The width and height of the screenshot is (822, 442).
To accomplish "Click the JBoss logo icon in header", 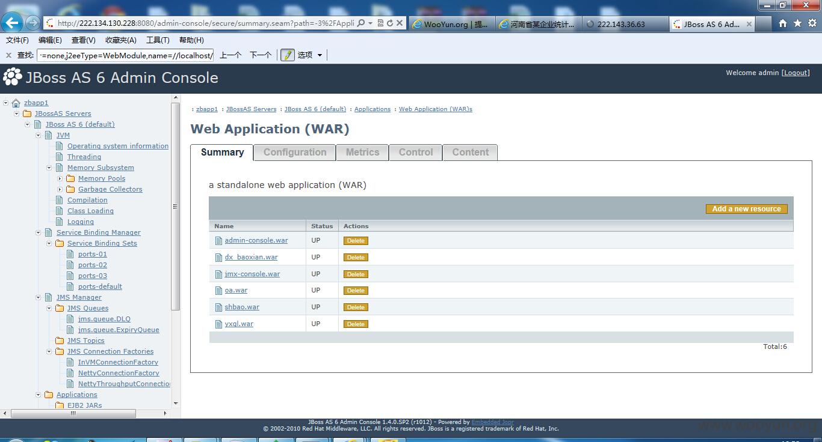I will click(x=12, y=77).
